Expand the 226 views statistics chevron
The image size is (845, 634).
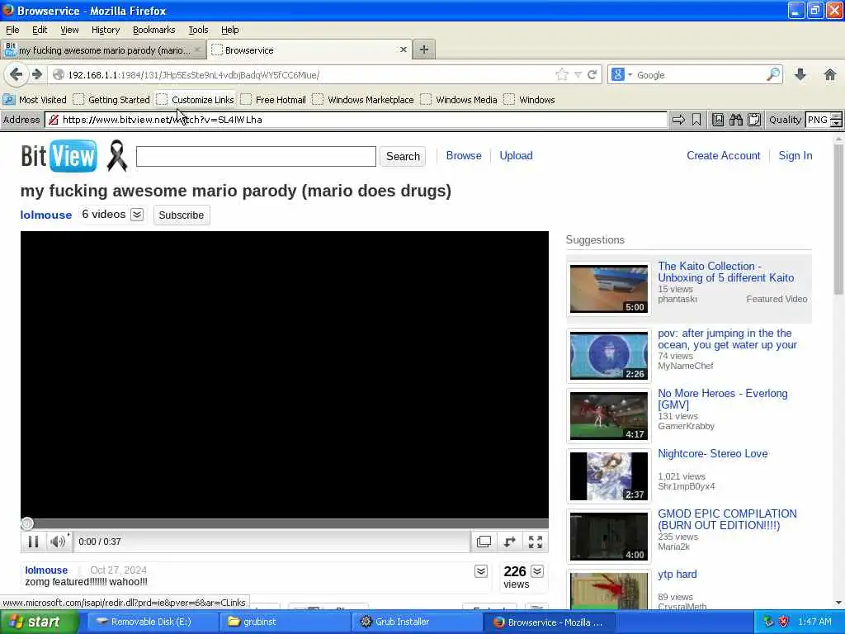coord(537,571)
